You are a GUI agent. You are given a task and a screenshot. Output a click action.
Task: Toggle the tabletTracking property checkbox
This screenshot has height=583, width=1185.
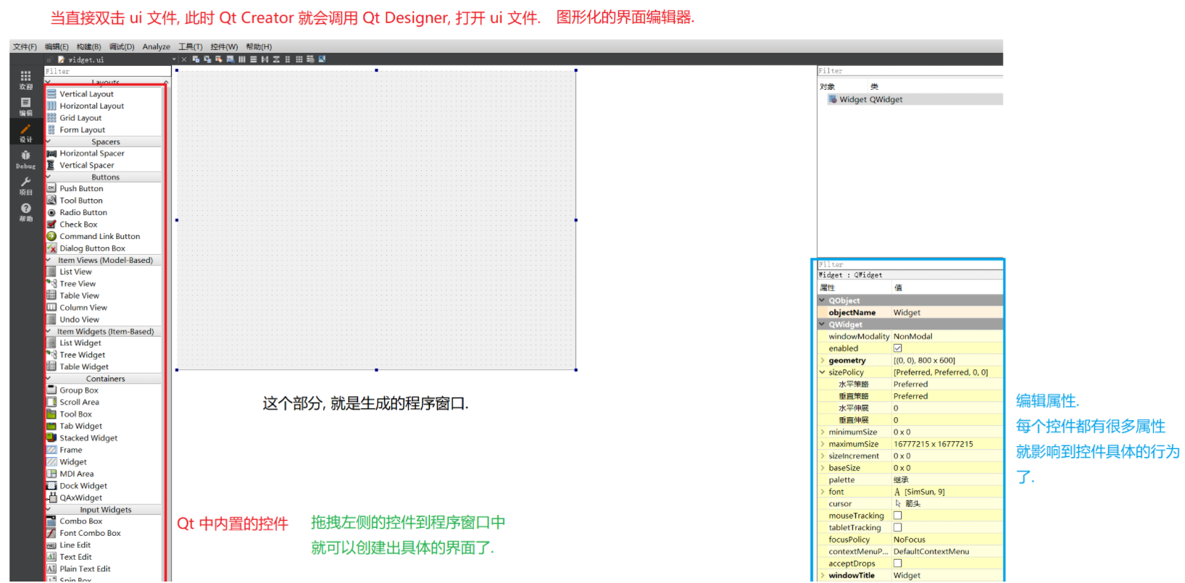(x=897, y=528)
